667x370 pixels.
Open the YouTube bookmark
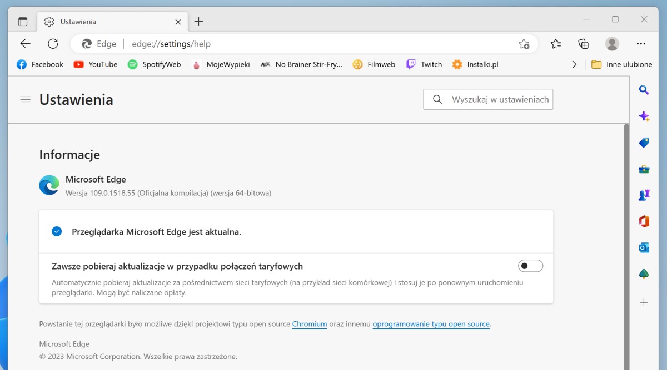pos(96,64)
